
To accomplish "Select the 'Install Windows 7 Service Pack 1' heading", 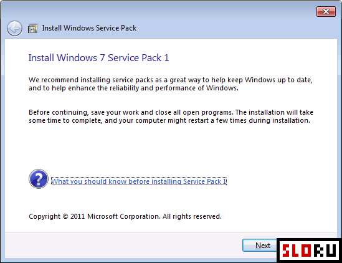I will [x=99, y=58].
